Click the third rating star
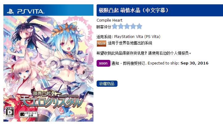 click(x=127, y=27)
